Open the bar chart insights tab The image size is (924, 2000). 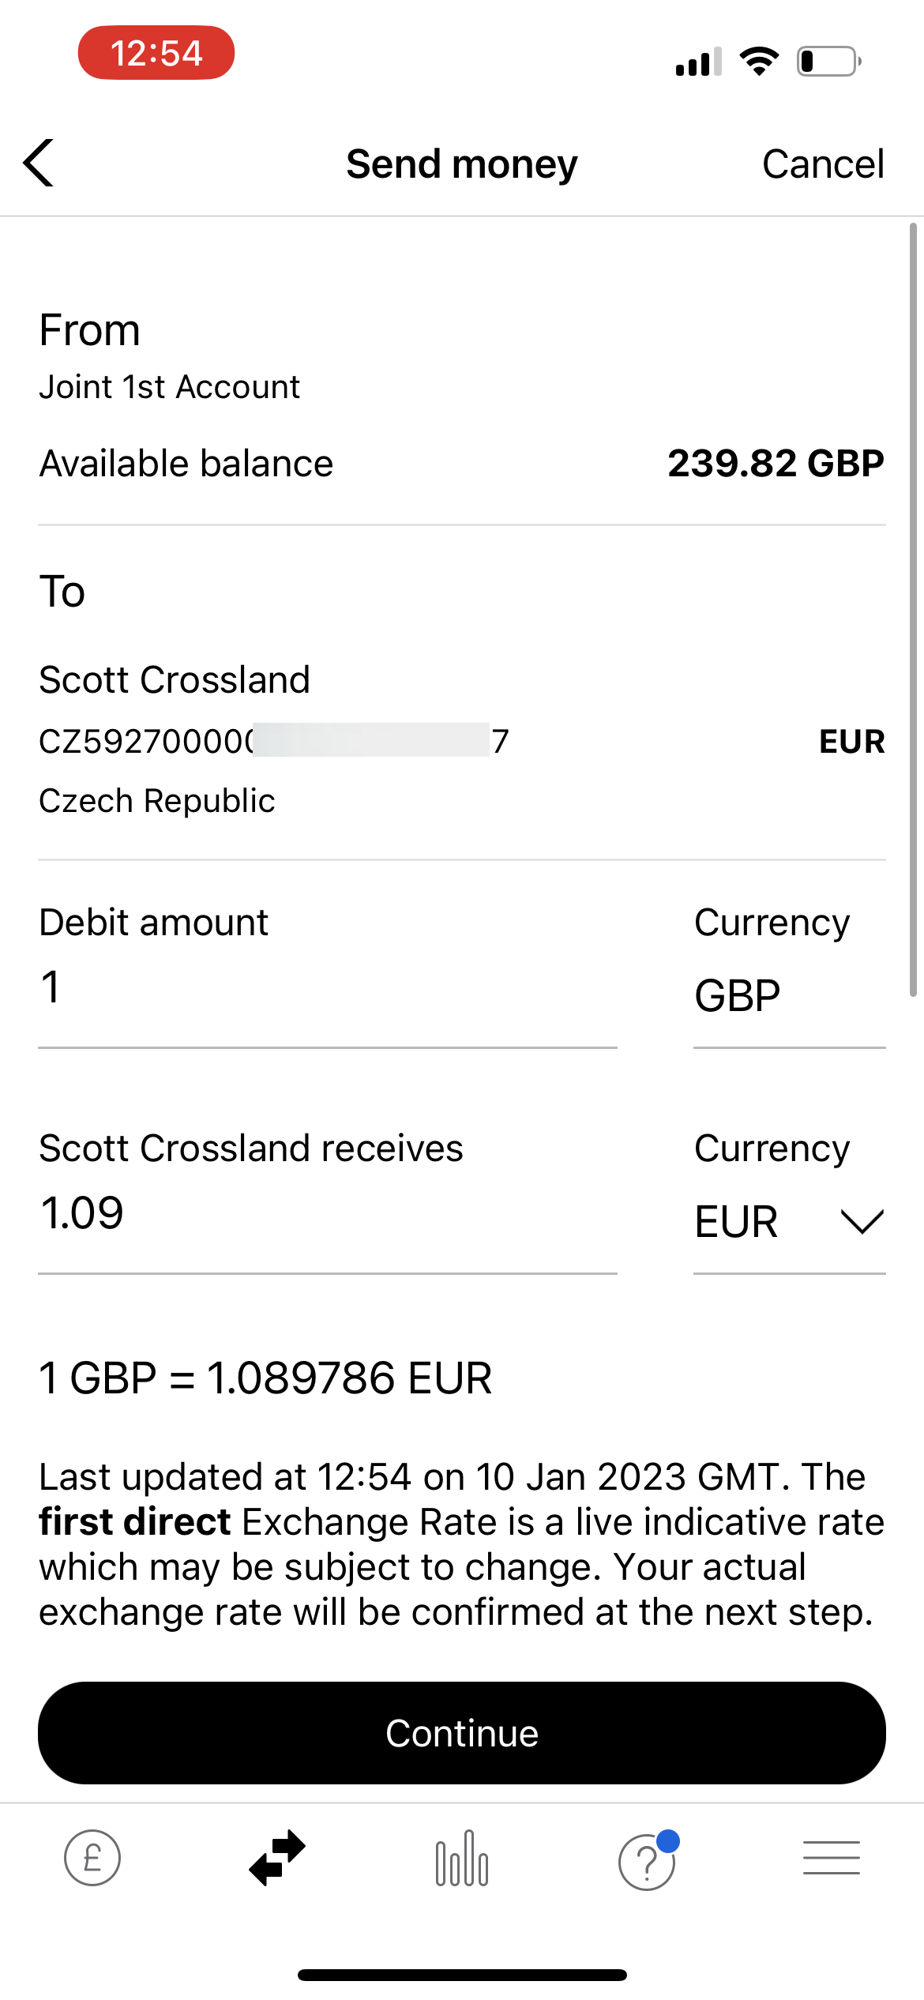point(462,1858)
